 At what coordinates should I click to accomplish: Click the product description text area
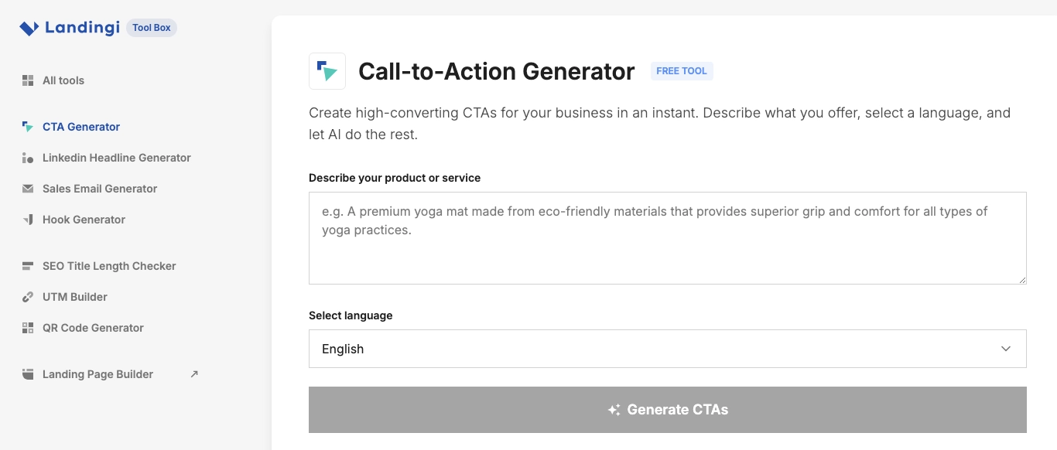click(x=667, y=238)
